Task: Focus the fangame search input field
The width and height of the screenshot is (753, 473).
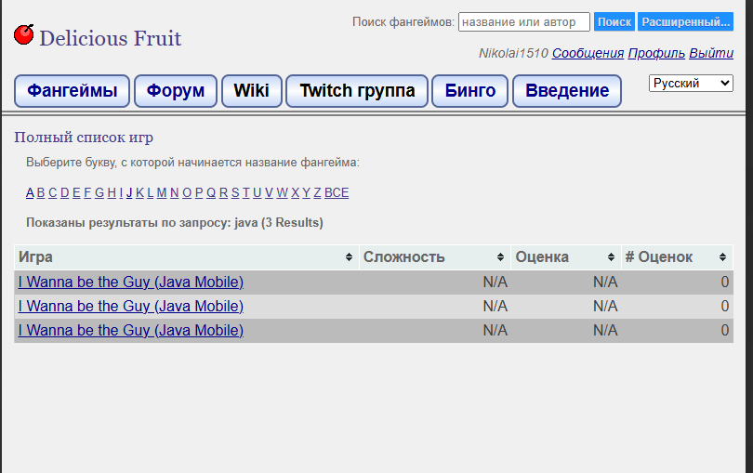Action: click(524, 22)
